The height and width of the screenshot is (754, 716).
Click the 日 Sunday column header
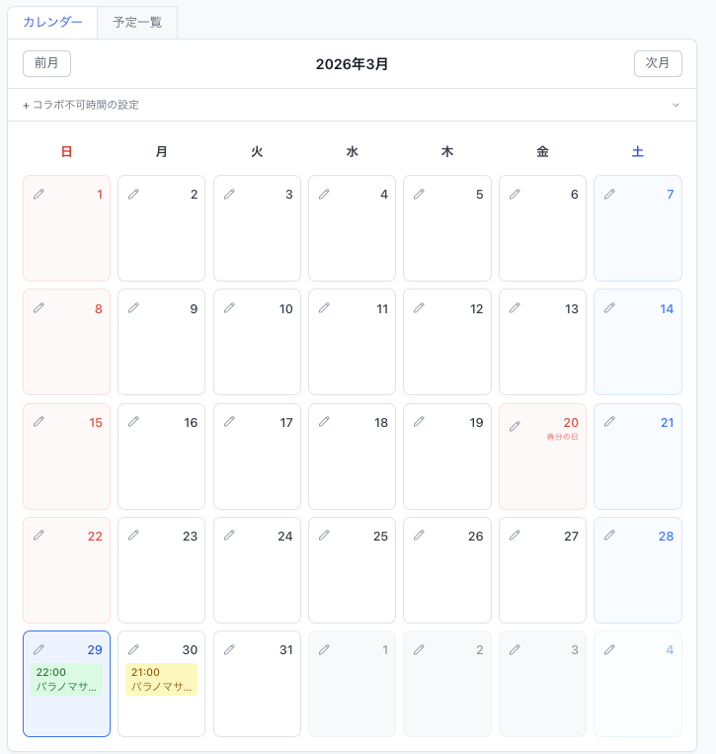(x=66, y=152)
